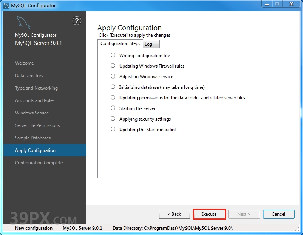Click the MySQL Configurator title bar icon
Viewport: 303px width, 235px height.
[6, 5]
